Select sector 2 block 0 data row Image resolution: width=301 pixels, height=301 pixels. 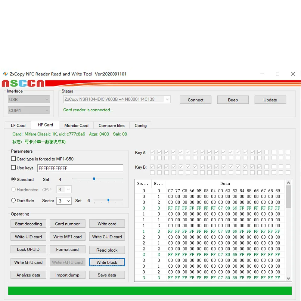[x=210, y=237]
